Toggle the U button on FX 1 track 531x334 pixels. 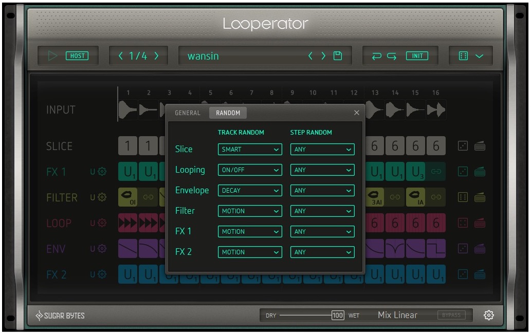93,172
